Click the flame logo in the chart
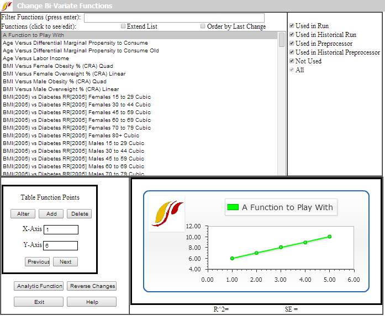 pos(167,212)
